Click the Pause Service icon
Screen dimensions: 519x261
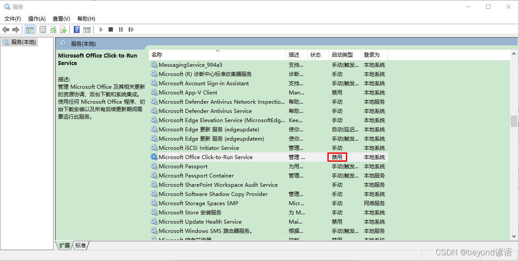(121, 29)
